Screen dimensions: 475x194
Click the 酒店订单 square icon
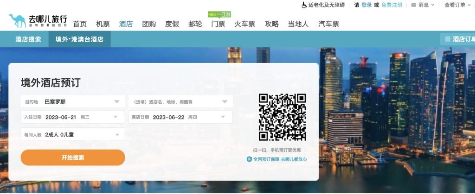[448, 39]
